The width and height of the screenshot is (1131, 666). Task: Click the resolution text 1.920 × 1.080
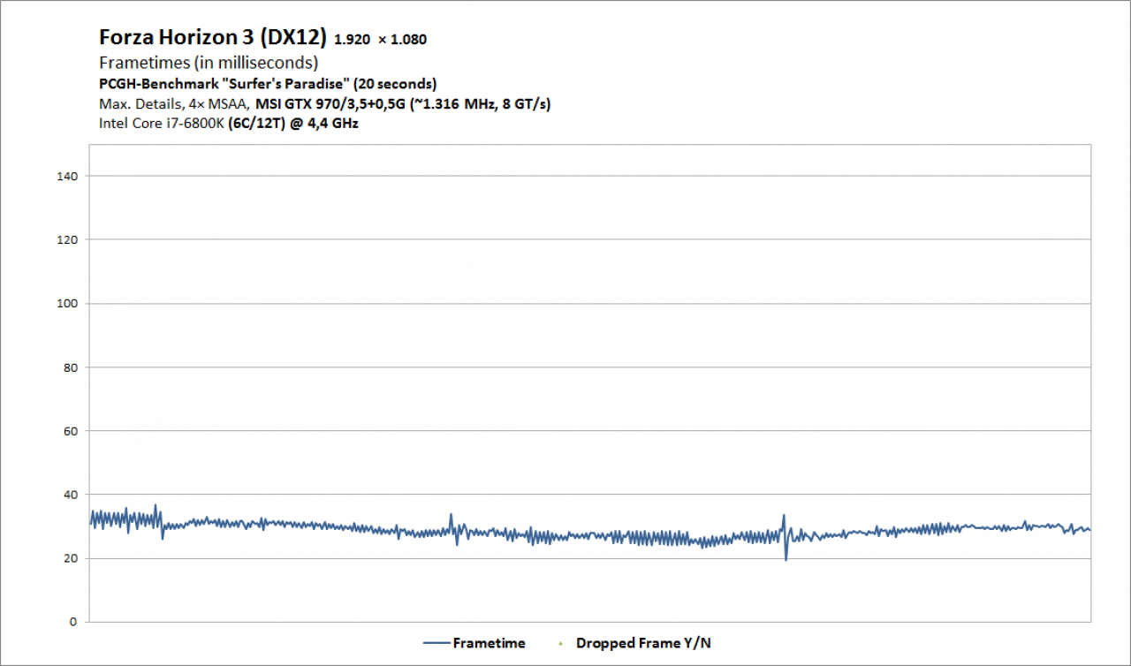click(382, 40)
